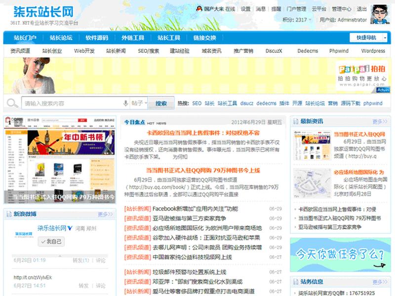This screenshot has height=296, width=395.
Task: Open the http://t.cn/zWylvEk Weibo link
Action: pyautogui.click(x=33, y=277)
